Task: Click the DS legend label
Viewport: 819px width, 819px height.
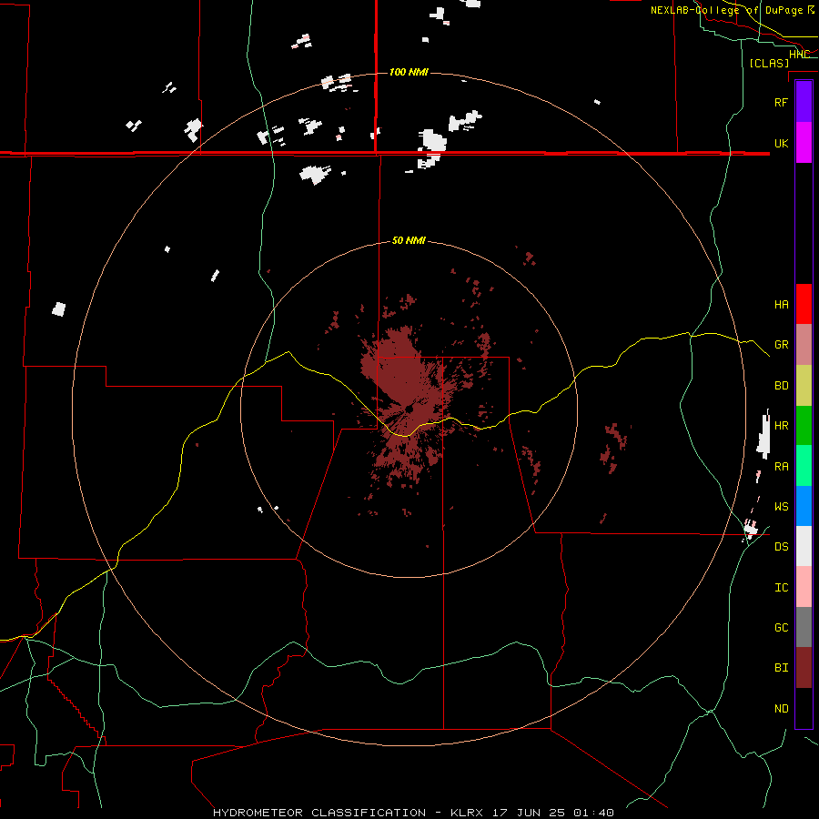Action: pyautogui.click(x=781, y=547)
